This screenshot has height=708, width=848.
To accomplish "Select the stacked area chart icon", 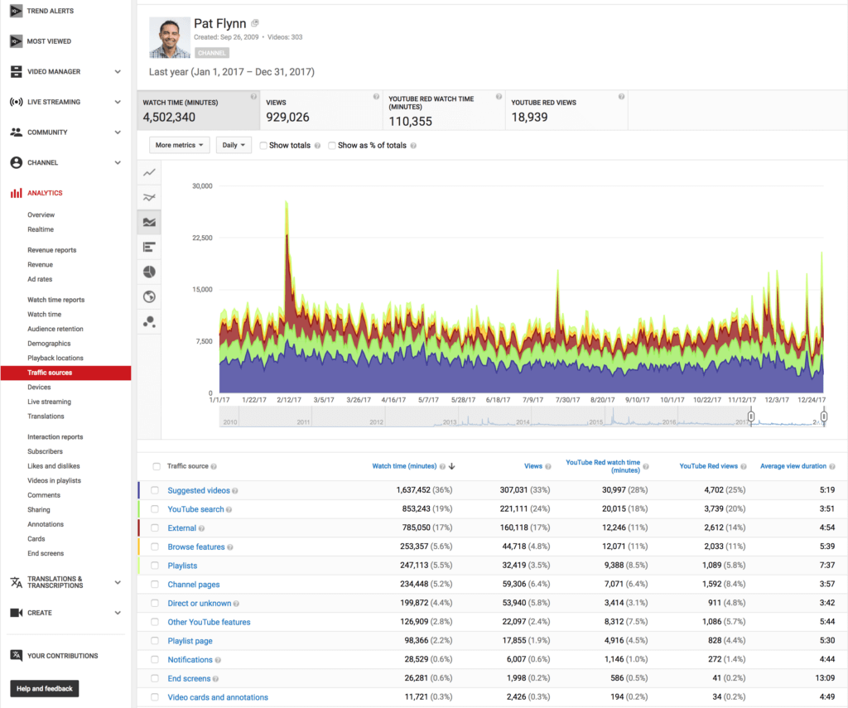I will pos(149,222).
